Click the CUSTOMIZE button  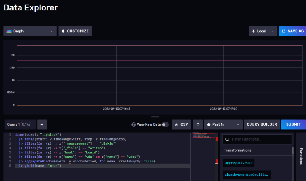[75, 31]
